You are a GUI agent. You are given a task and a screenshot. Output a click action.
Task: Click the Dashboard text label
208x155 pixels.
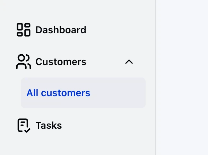61,30
